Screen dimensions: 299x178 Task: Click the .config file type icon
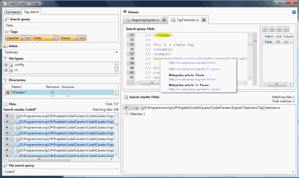(11, 65)
